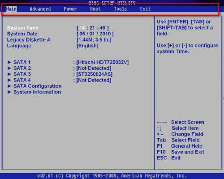Image resolution: width=224 pixels, height=179 pixels.
Task: Click the Hitachi HDT725032V drive value
Action: coord(103,62)
